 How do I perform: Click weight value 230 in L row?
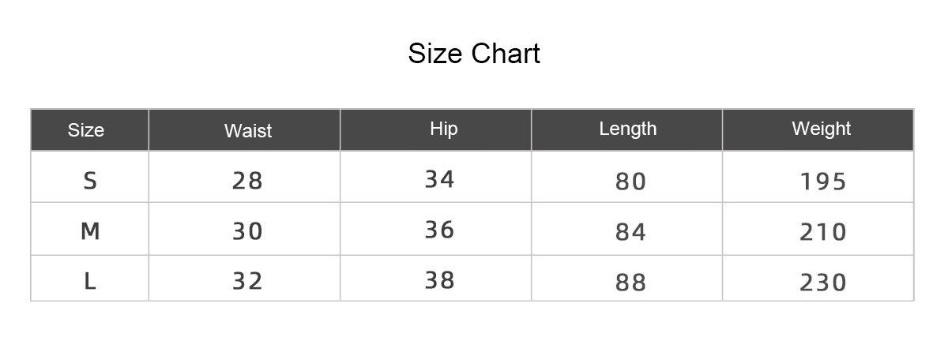pyautogui.click(x=822, y=283)
